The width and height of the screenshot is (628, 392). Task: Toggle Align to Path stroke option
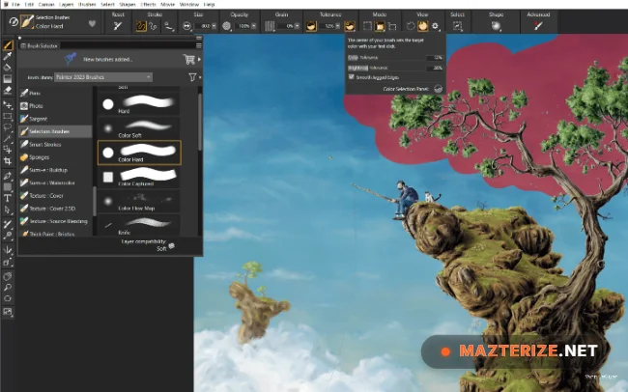[169, 26]
